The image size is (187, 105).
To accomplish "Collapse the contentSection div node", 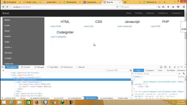I will tap(13, 77).
